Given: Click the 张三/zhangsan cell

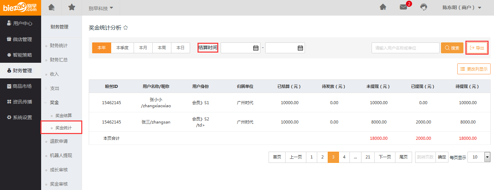Looking at the screenshot, I should 156,122.
